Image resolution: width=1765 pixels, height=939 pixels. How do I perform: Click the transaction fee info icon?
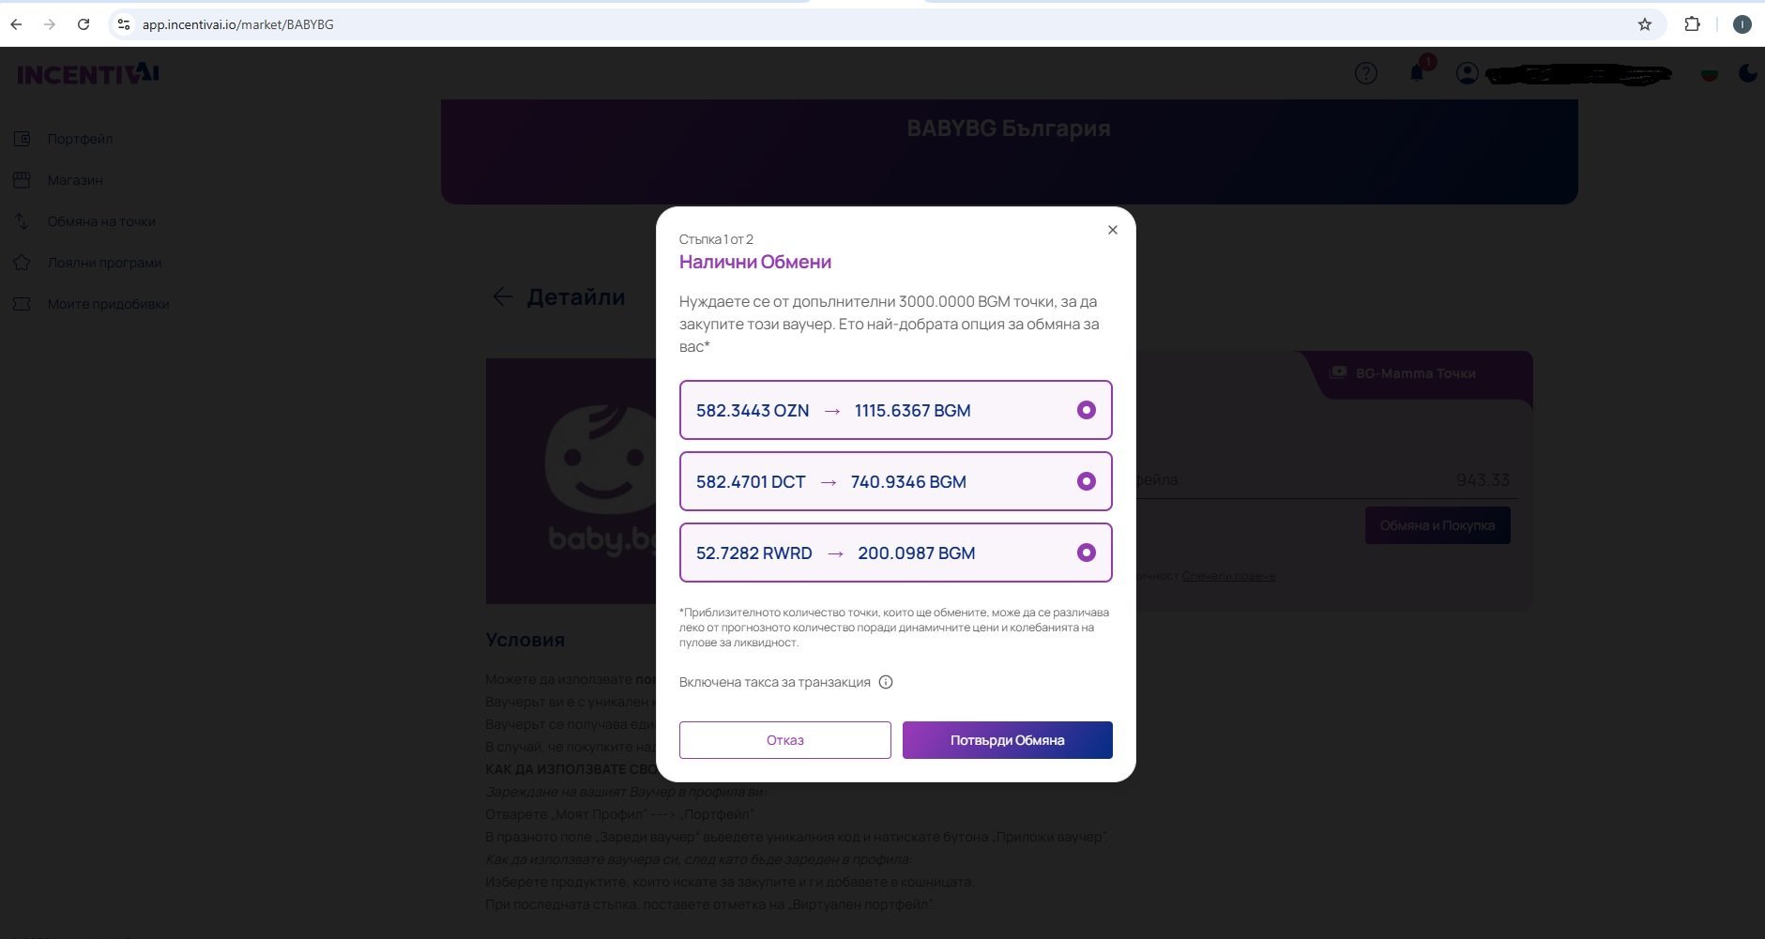[886, 682]
